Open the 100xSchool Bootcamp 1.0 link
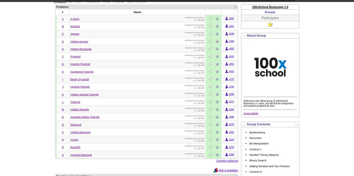This screenshot has height=176, width=354. click(270, 7)
